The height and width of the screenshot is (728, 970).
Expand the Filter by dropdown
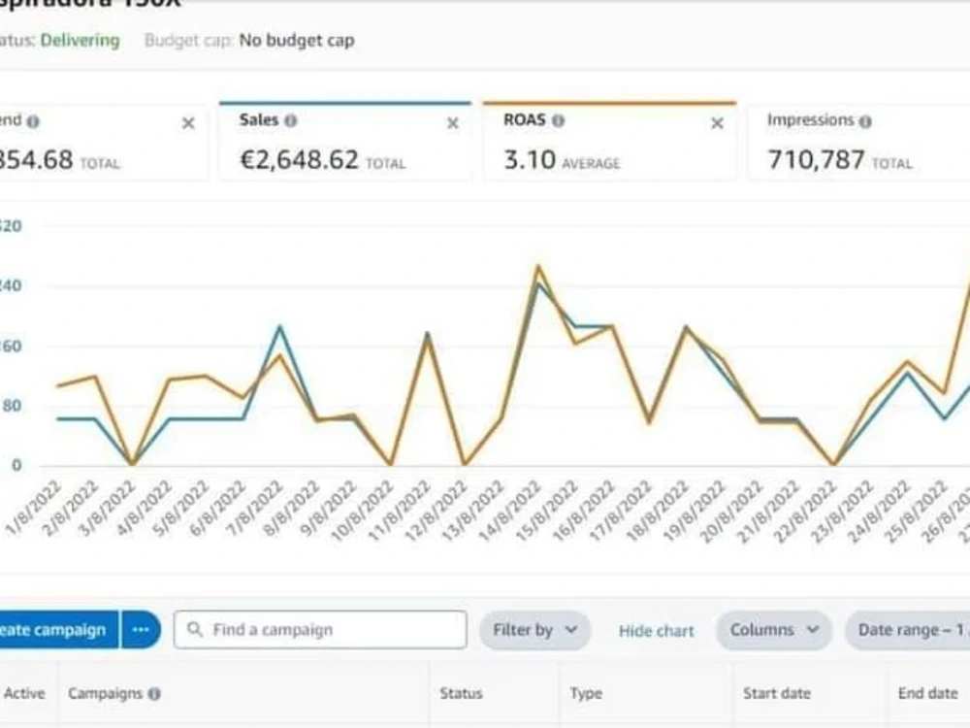pos(535,630)
